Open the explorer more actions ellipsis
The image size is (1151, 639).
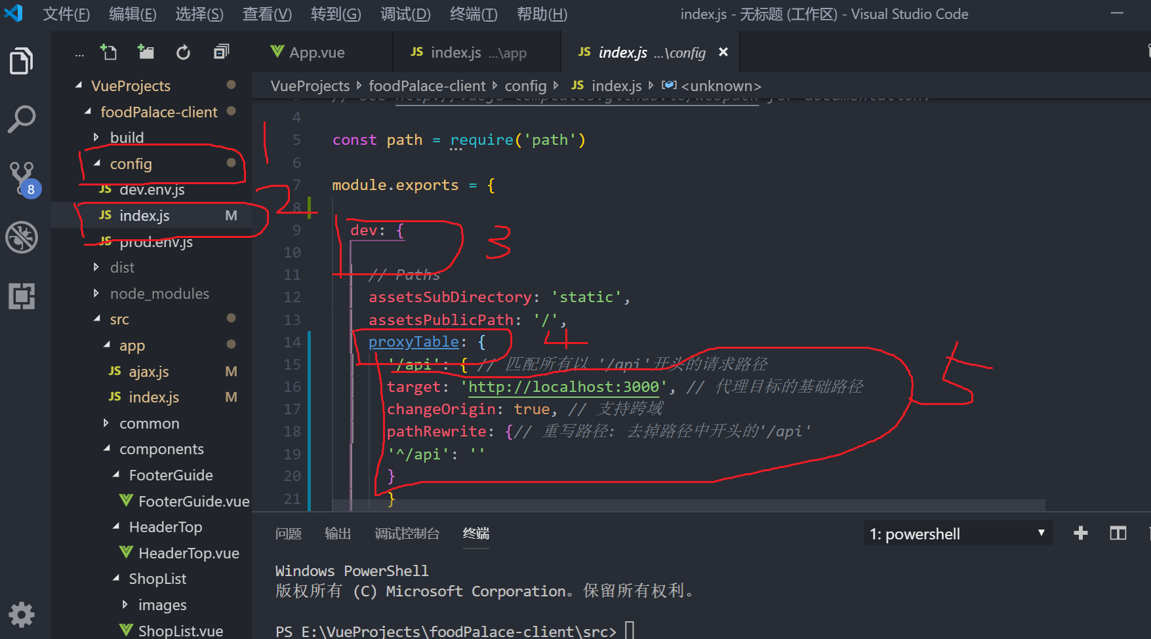[79, 54]
